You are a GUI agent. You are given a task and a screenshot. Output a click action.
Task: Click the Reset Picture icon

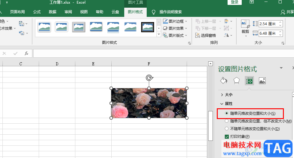(22, 33)
